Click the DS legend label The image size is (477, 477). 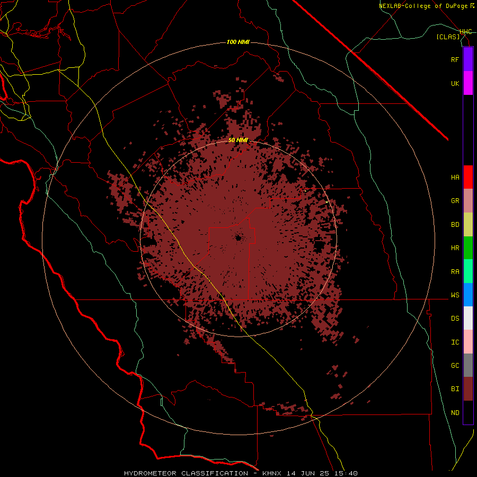tap(455, 318)
